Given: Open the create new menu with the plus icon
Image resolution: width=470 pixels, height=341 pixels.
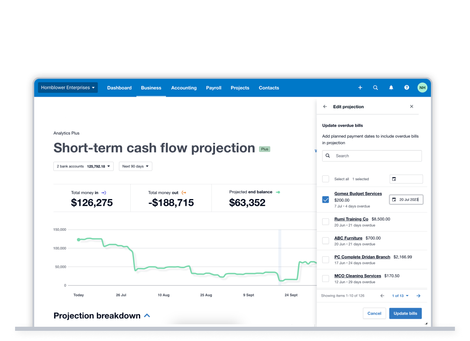Looking at the screenshot, I should (x=360, y=87).
